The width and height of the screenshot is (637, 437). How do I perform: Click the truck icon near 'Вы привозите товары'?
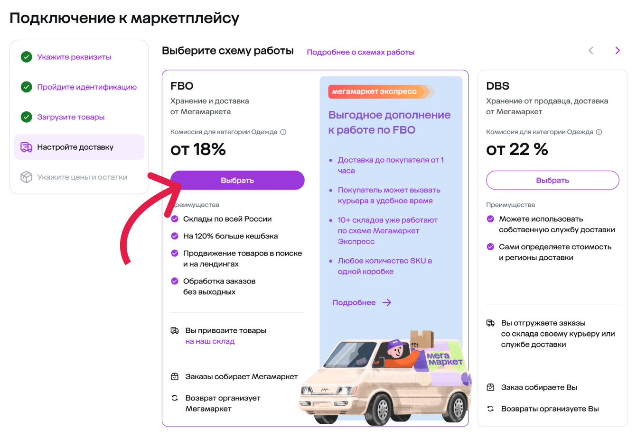pos(175,331)
